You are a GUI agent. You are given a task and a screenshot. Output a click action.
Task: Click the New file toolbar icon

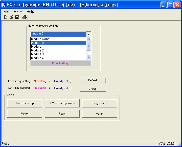6,17
